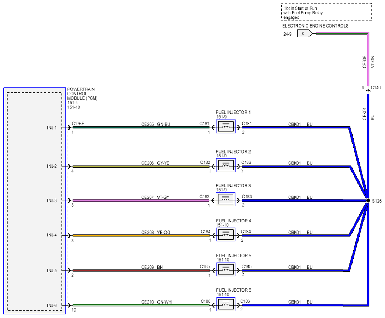Click the C186 label right of injector 6

click(x=245, y=301)
